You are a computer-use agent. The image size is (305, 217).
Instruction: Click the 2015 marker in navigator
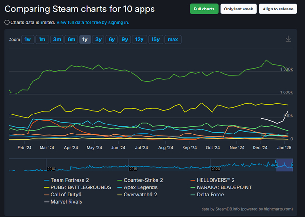(x=133, y=169)
